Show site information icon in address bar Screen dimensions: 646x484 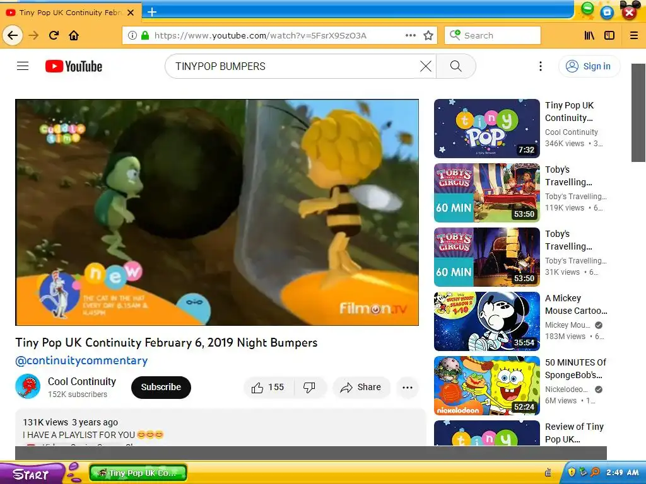point(132,35)
